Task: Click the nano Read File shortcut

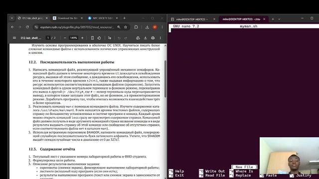Action: click(212, 176)
